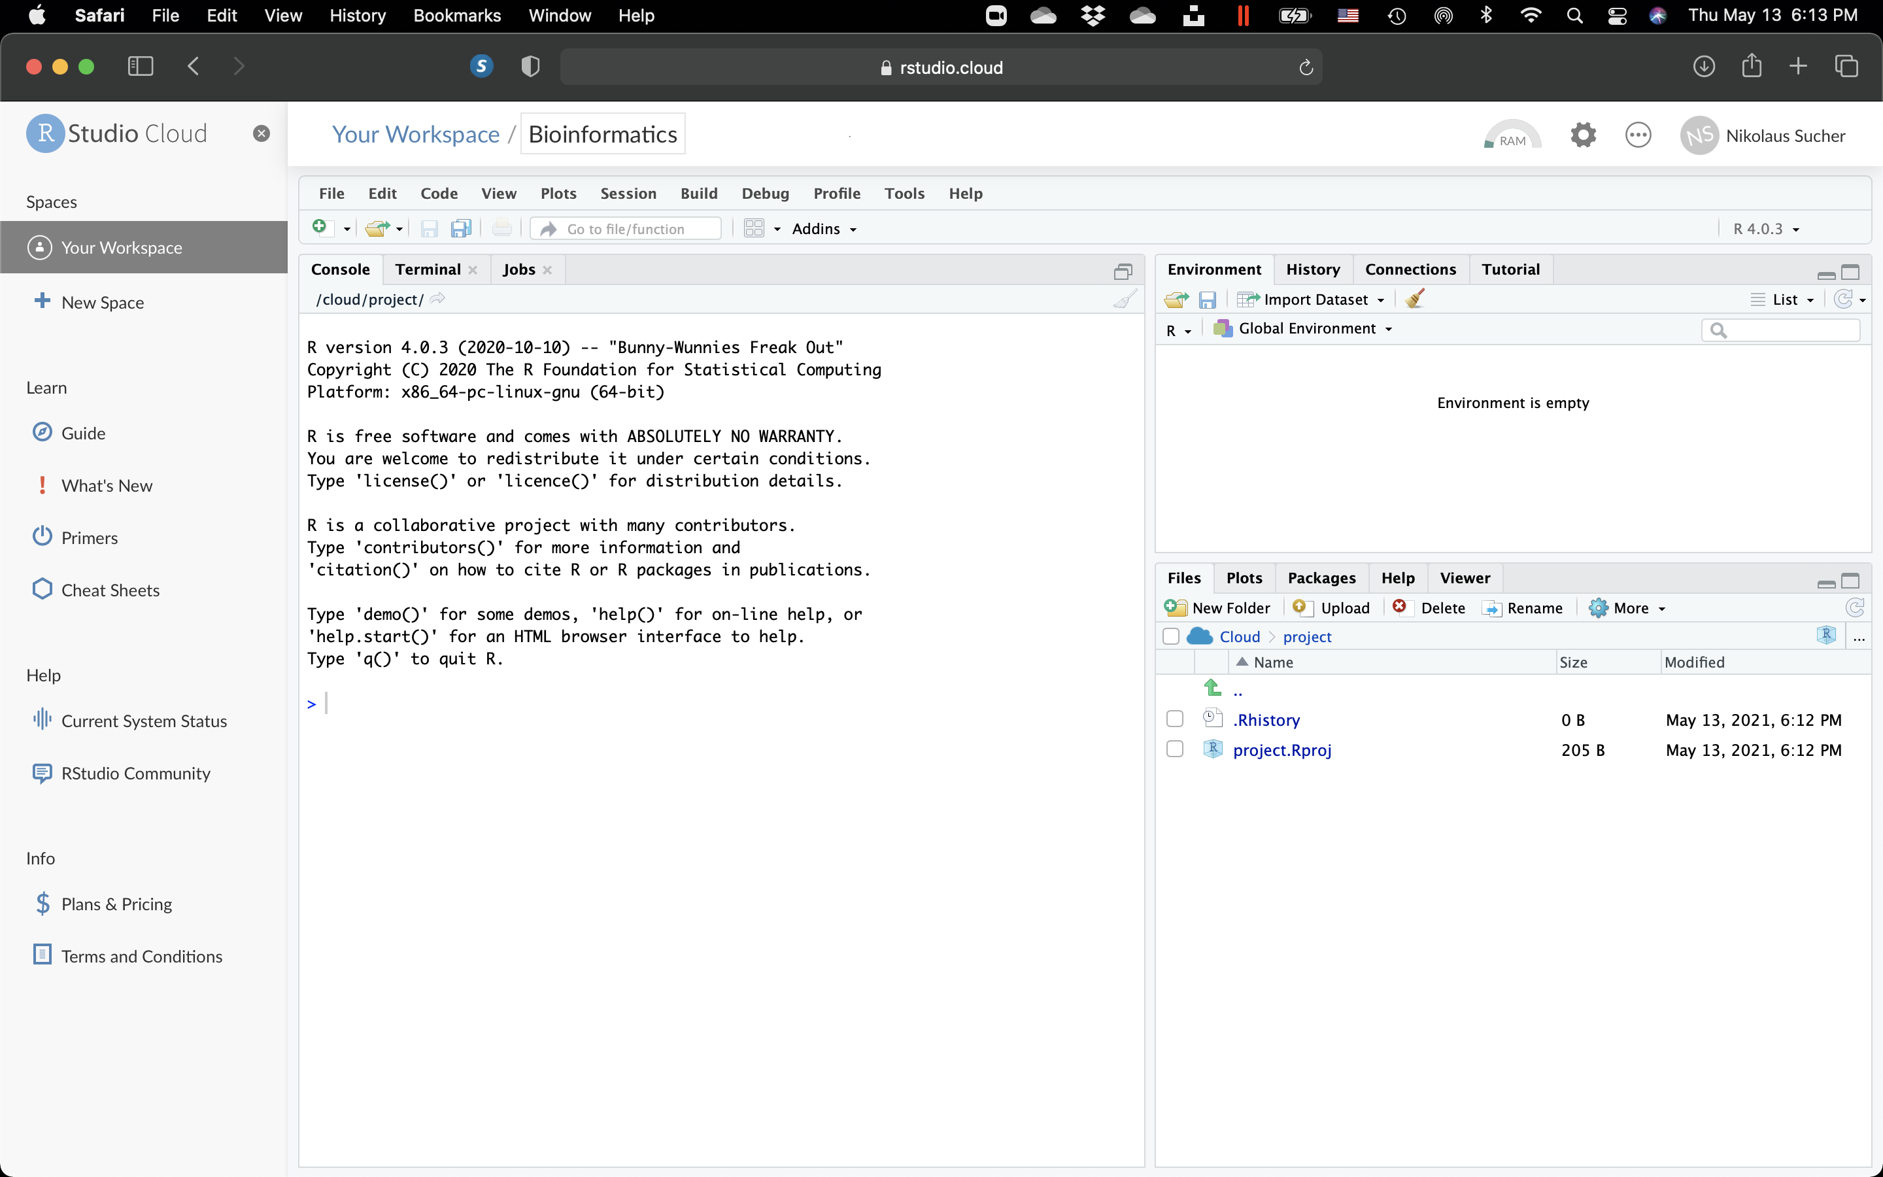Open the Session menu in RStudio

pyautogui.click(x=628, y=193)
